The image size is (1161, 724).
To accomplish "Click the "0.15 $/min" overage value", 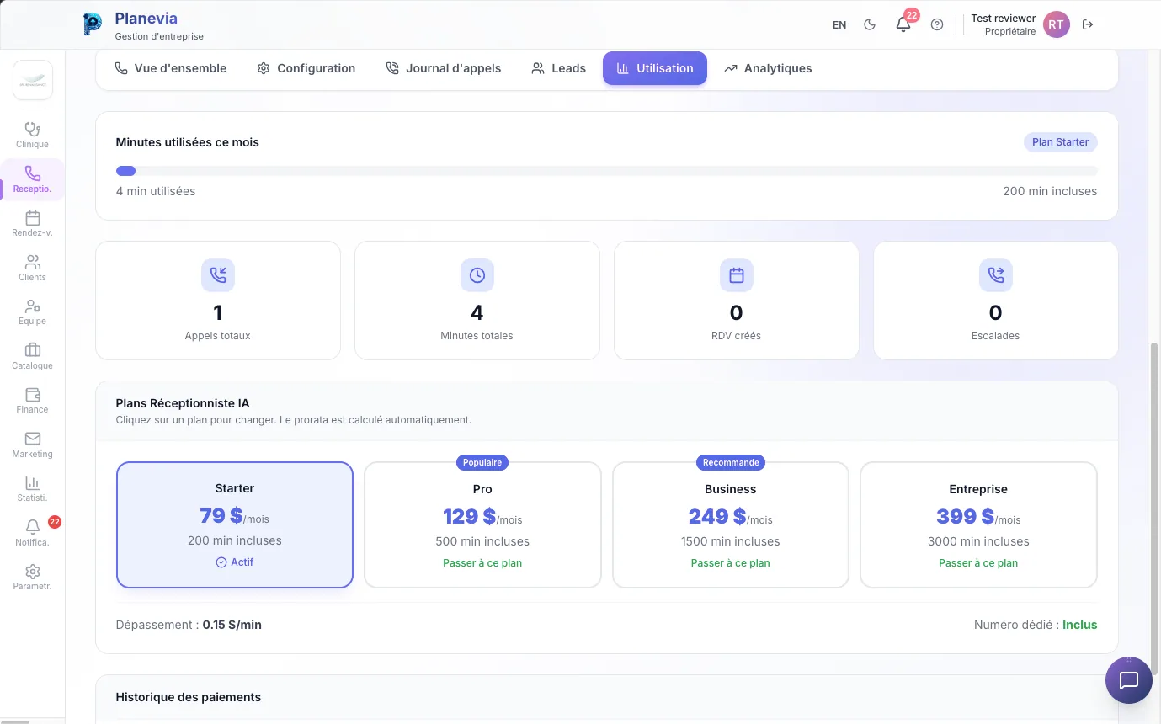I will click(232, 625).
